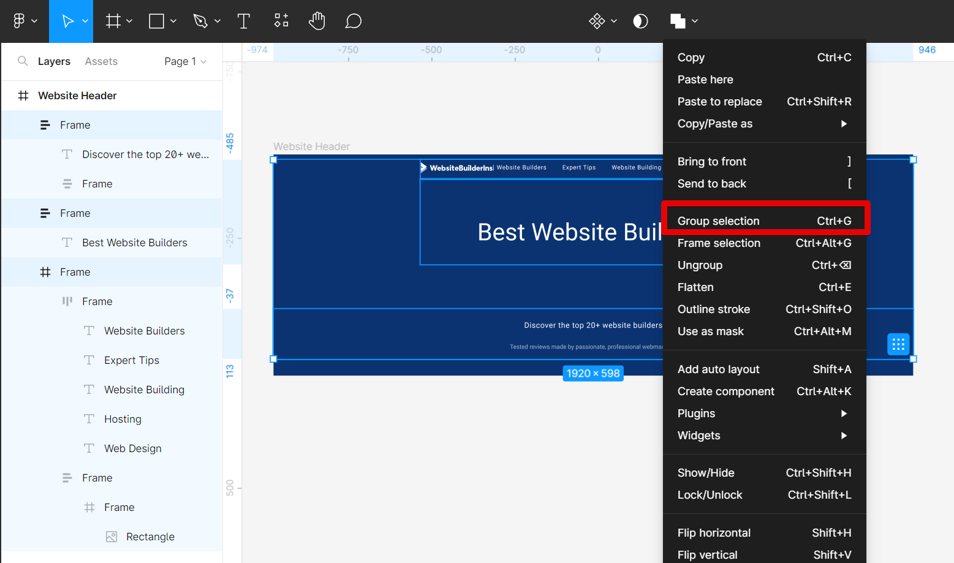Select the Frame tool
This screenshot has width=954, height=563.
[113, 21]
